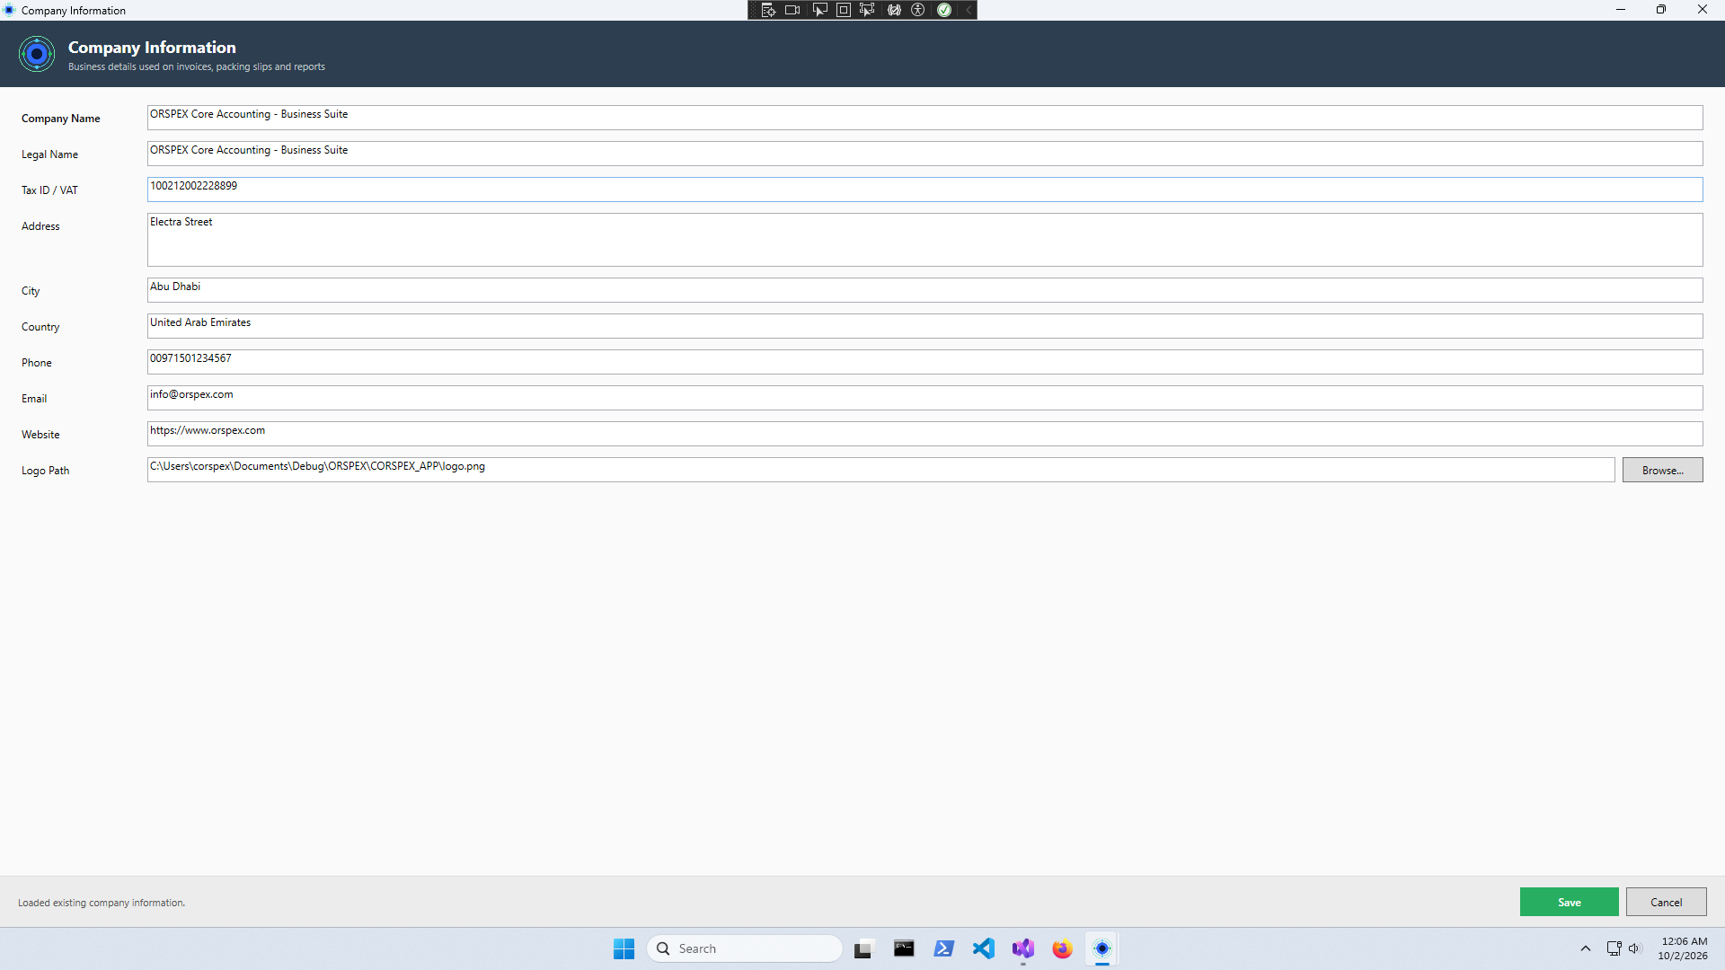Screen dimensions: 1725x970
Task: Open Task View on the taskbar
Action: click(863, 948)
